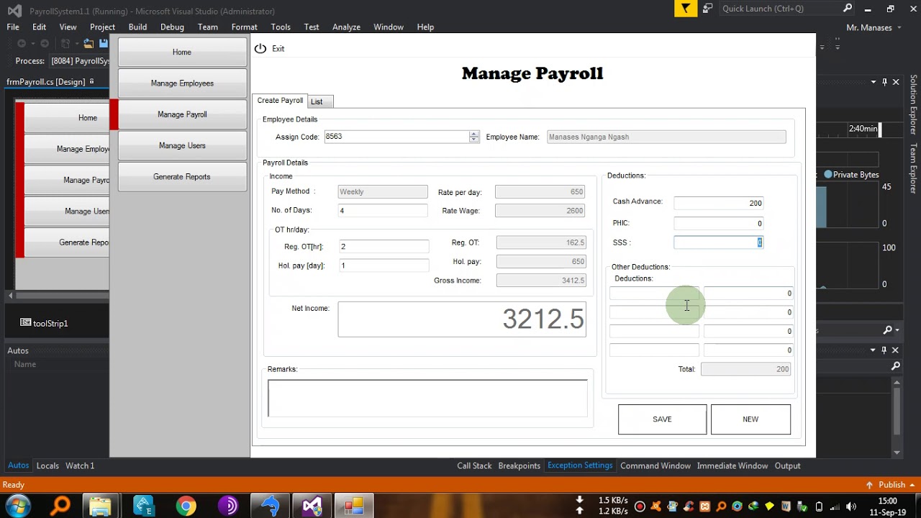The image size is (921, 518).
Task: Click the Navigate Forward arrow in the toolbar
Action: [45, 44]
